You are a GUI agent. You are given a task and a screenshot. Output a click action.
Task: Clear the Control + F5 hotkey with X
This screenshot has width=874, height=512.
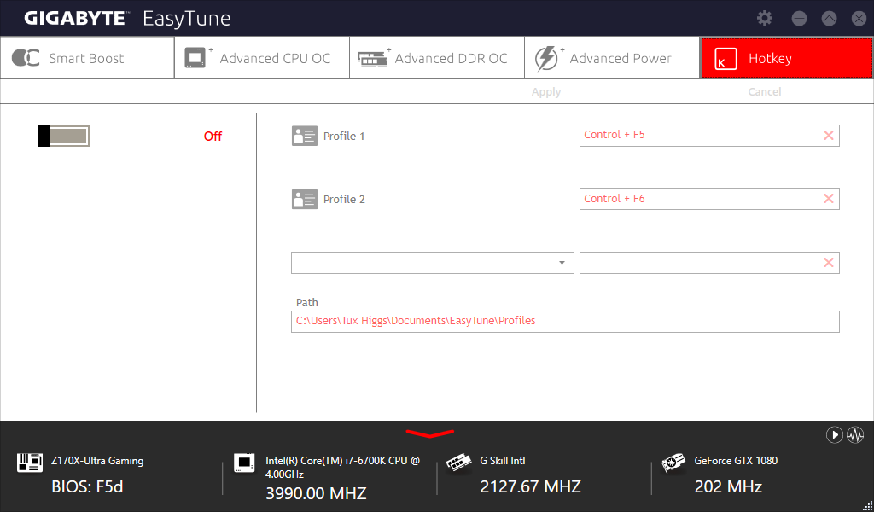pyautogui.click(x=829, y=136)
